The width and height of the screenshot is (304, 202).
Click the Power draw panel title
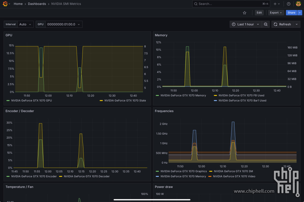click(x=164, y=187)
